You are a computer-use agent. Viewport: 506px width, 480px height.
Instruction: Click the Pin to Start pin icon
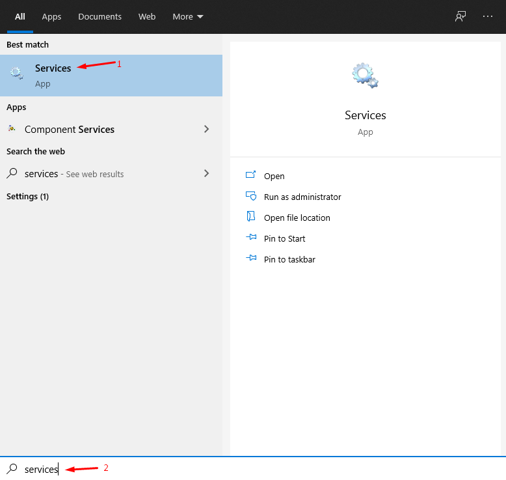(251, 237)
